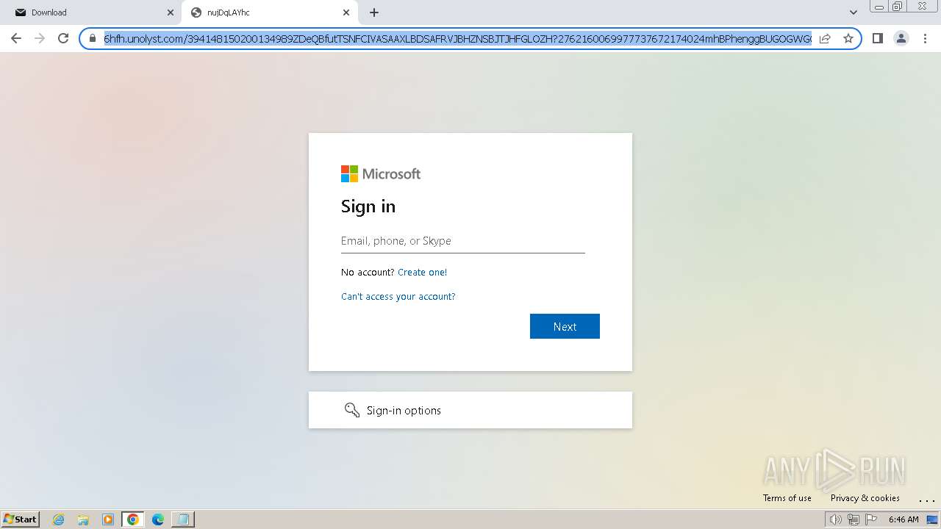Open Terms of use link
The height and width of the screenshot is (529, 941).
787,498
